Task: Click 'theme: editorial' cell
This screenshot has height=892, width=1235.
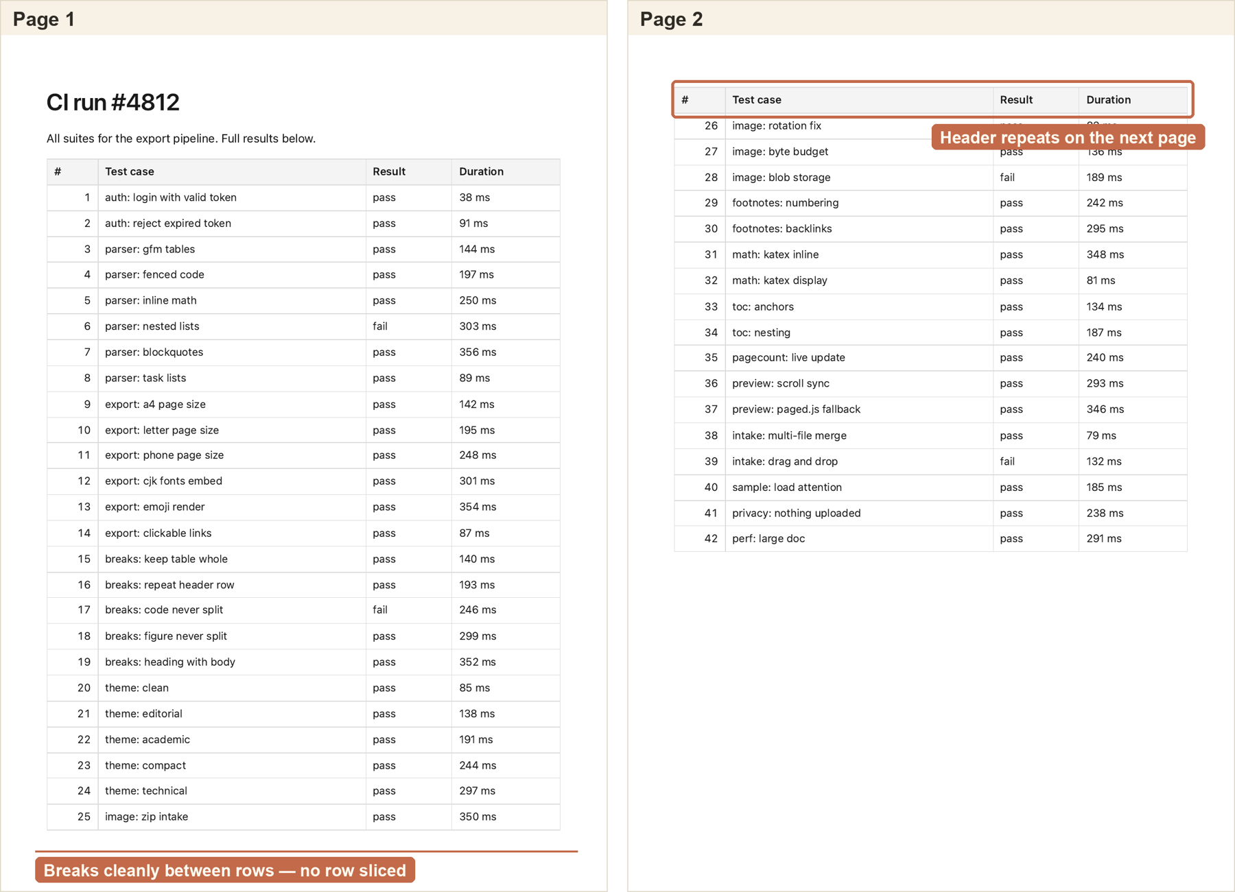Action: pos(232,714)
